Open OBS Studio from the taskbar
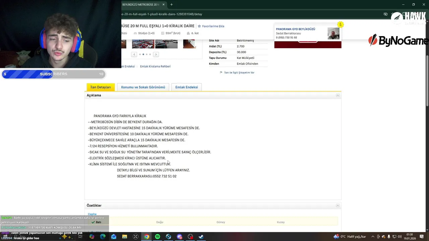This screenshot has height=241, width=429. pos(190,237)
